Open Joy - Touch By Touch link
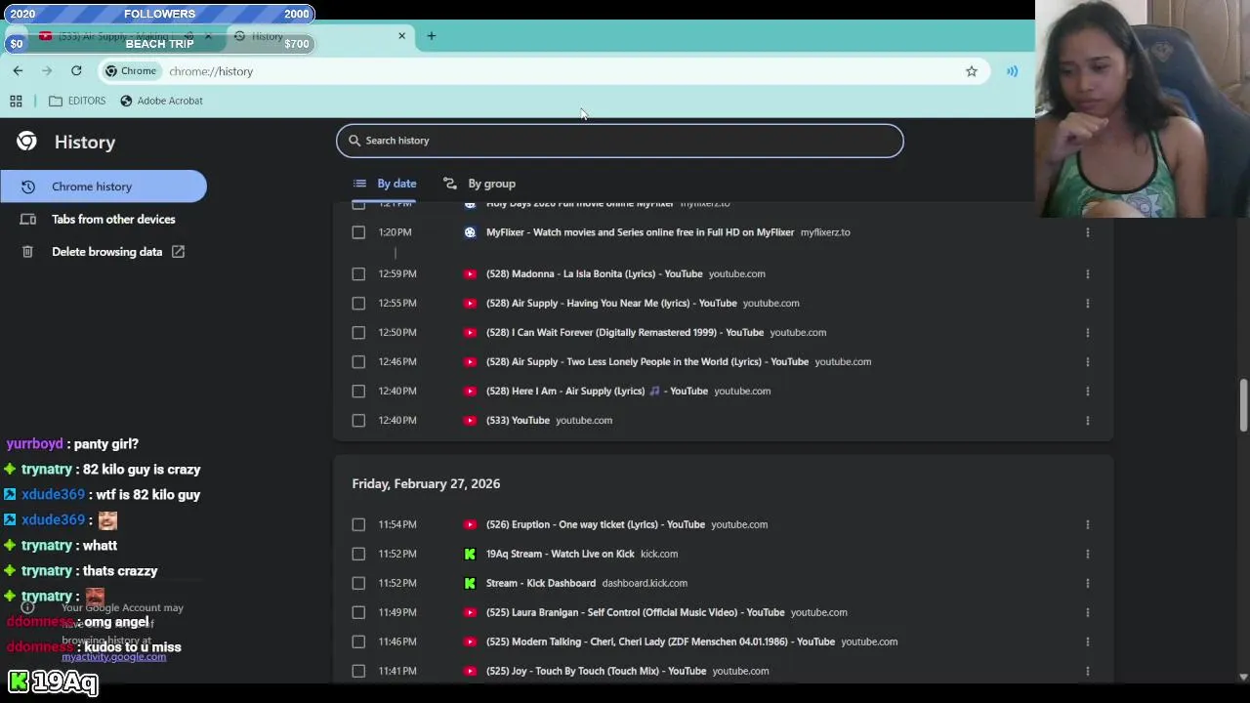1250x703 pixels. click(596, 672)
